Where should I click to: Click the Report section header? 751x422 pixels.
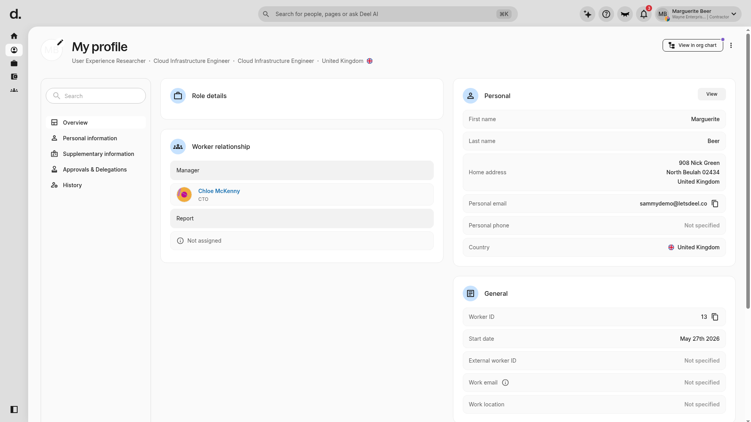click(302, 218)
